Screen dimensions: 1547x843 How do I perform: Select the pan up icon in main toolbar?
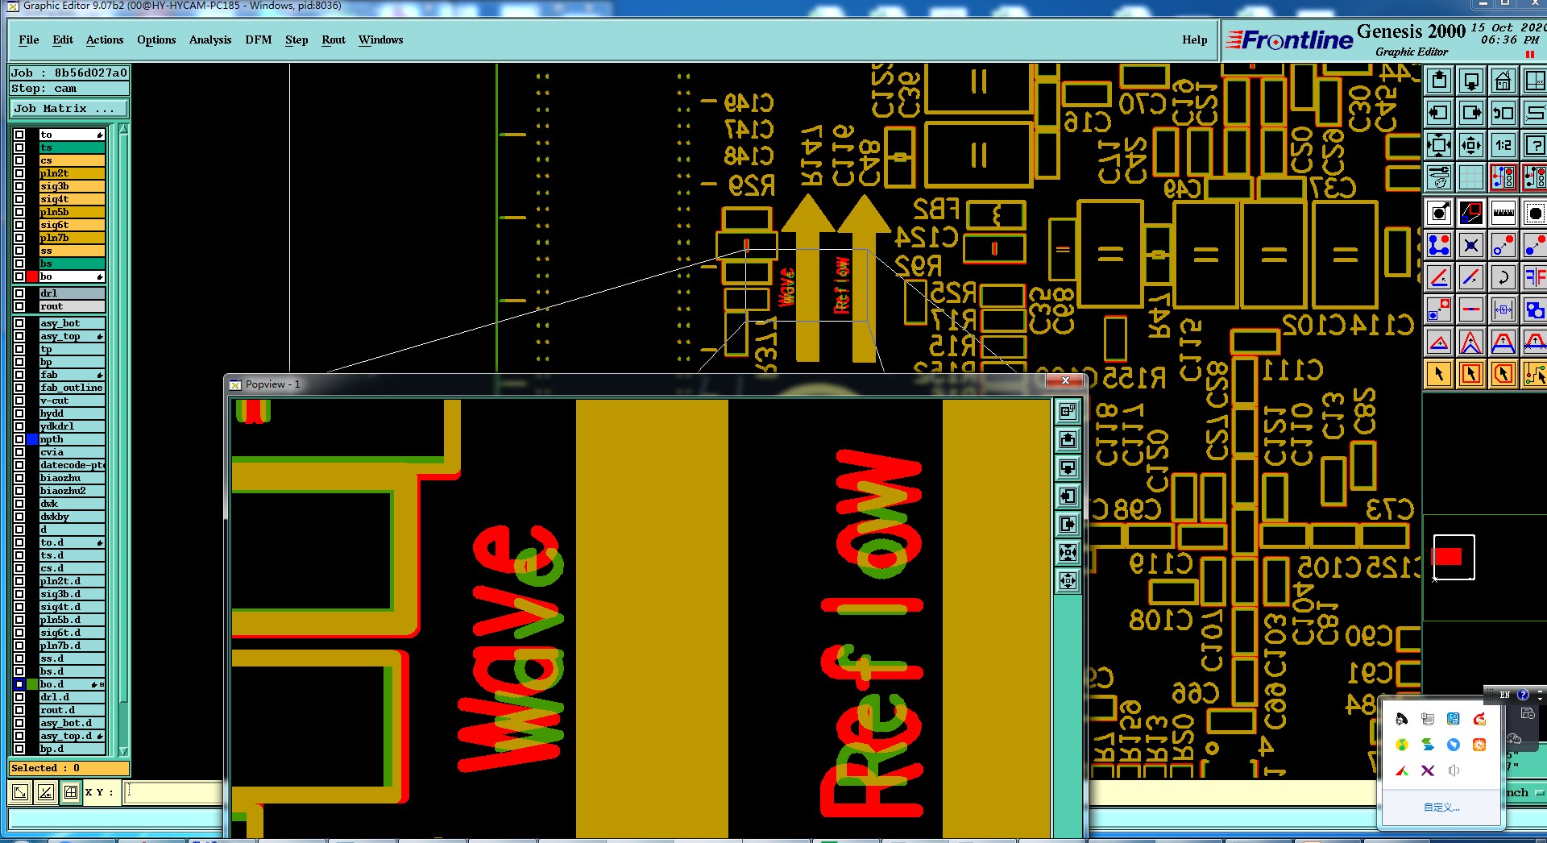coord(1439,81)
